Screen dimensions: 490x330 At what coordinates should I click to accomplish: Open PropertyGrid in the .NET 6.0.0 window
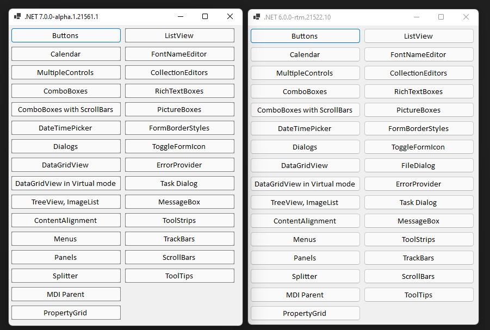305,313
